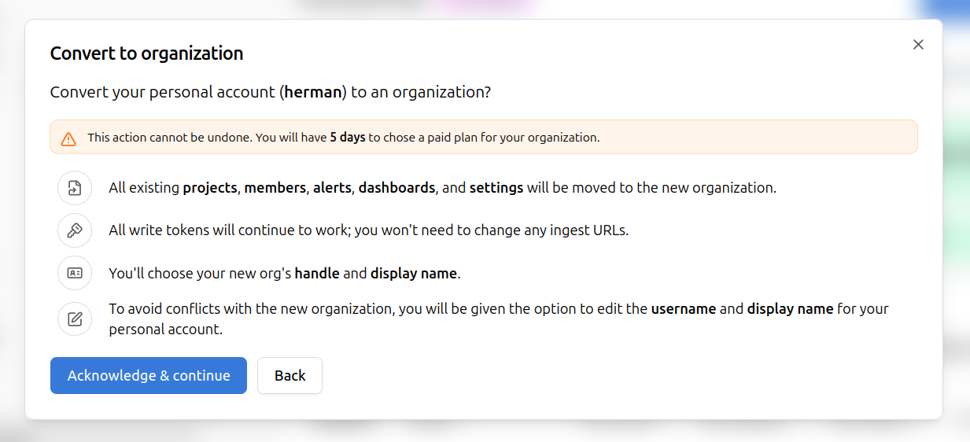Click the bold word "projects"
This screenshot has width=970, height=442.
(x=210, y=188)
